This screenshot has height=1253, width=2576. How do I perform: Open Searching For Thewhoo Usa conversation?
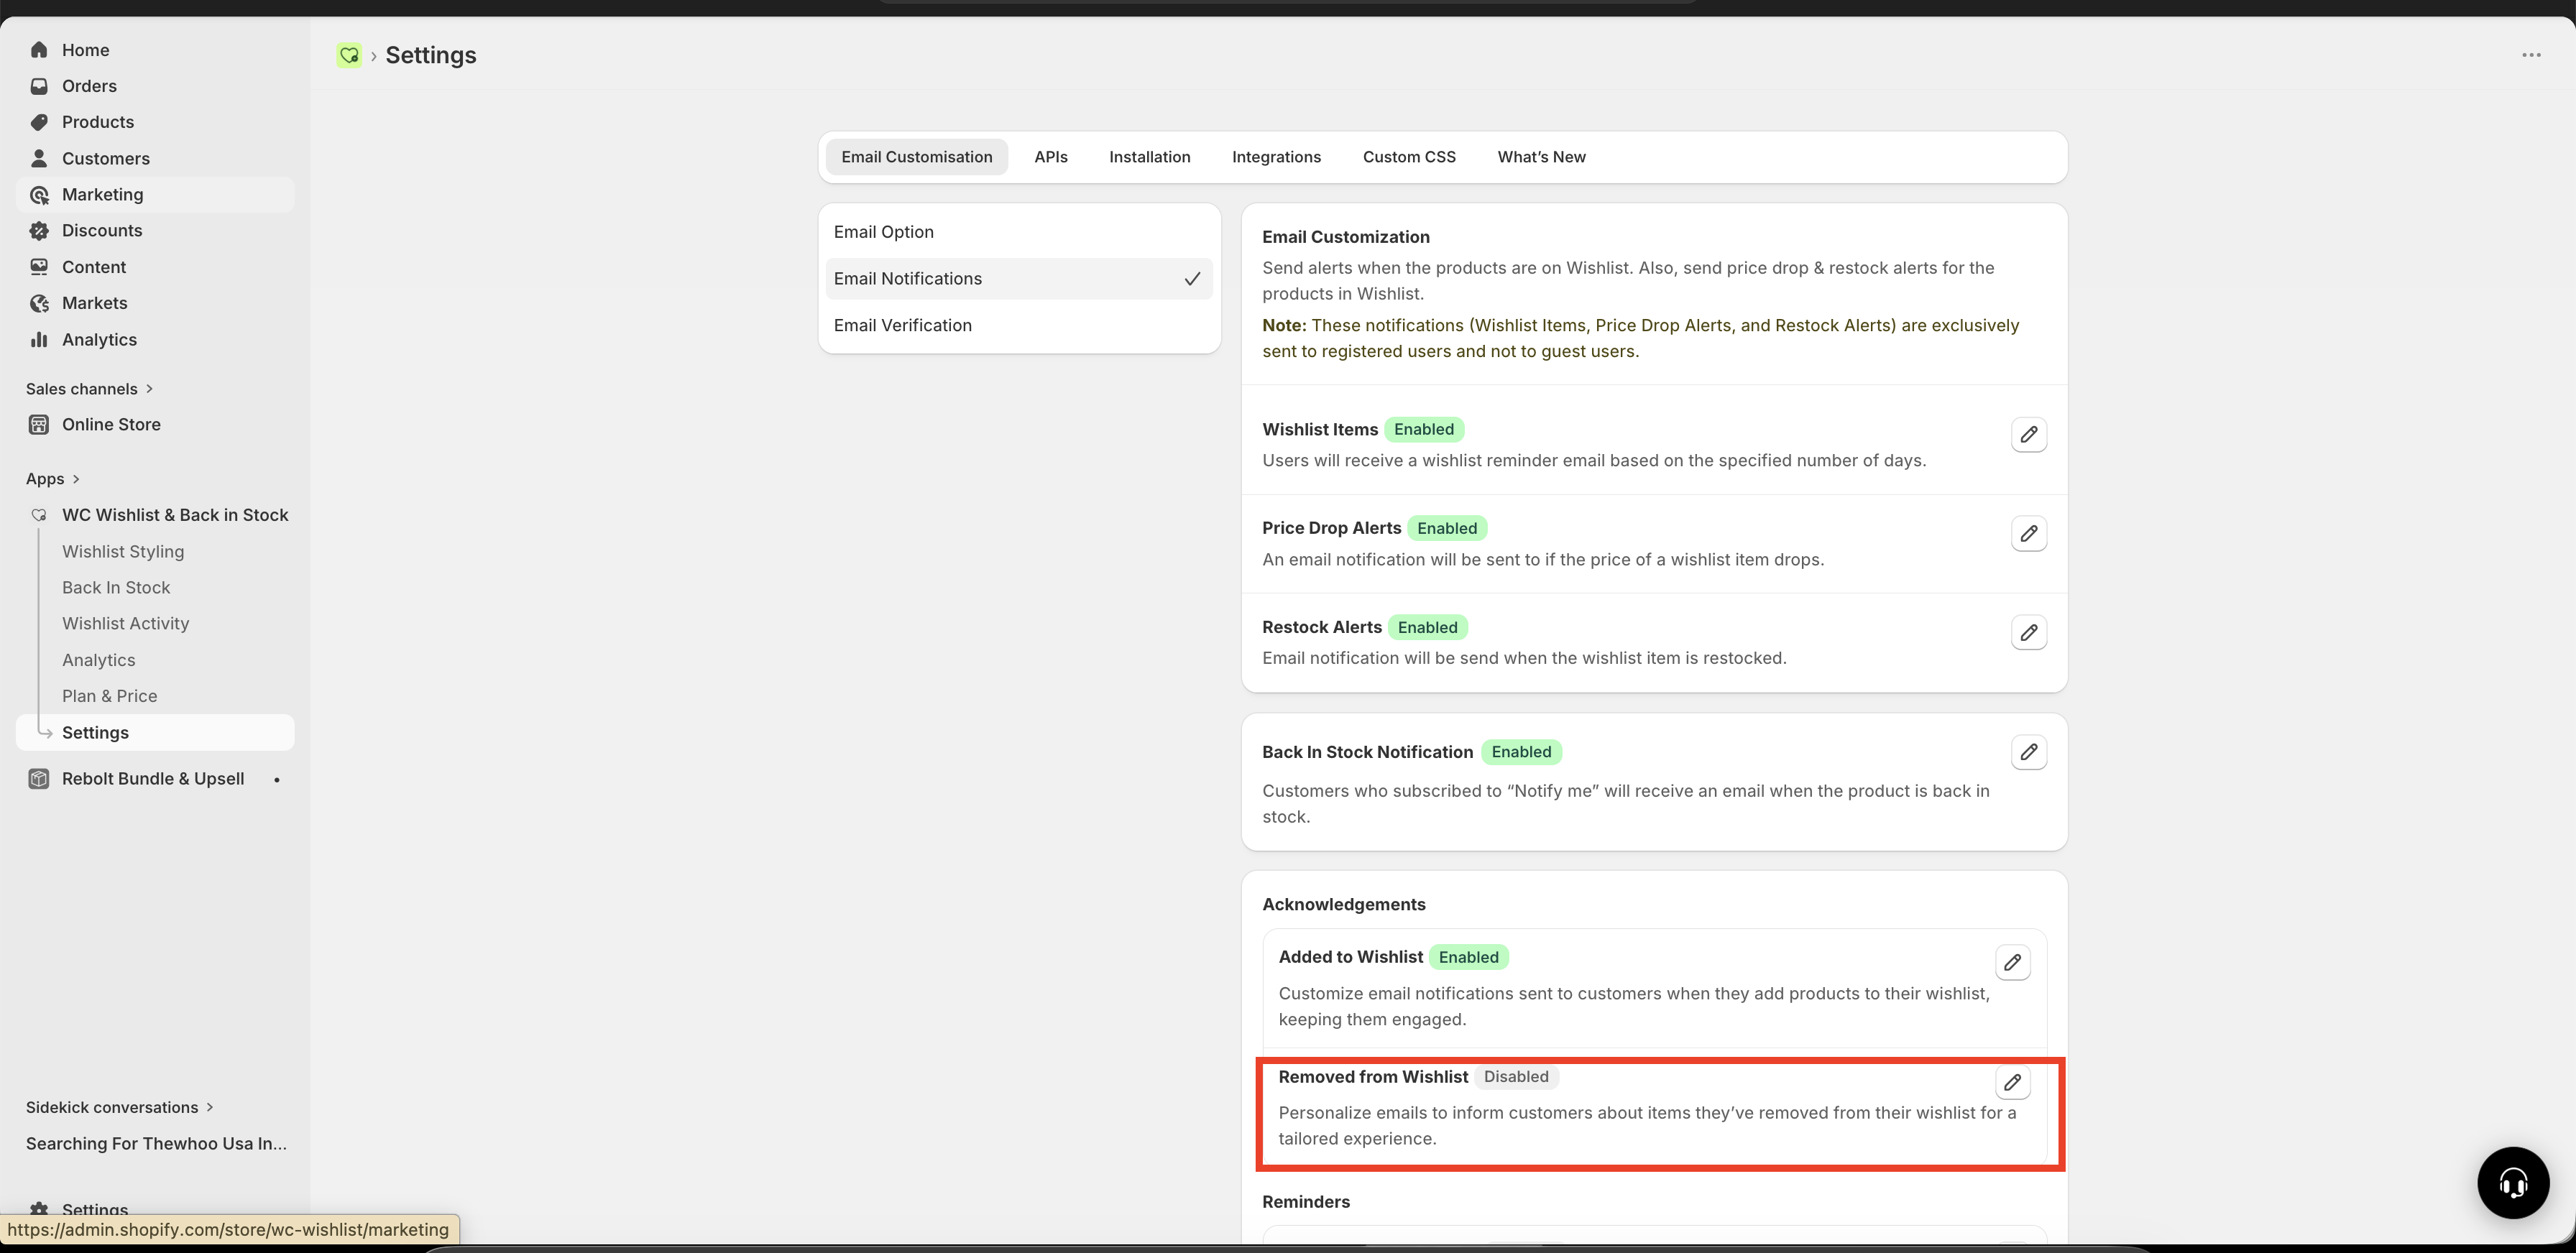(156, 1143)
